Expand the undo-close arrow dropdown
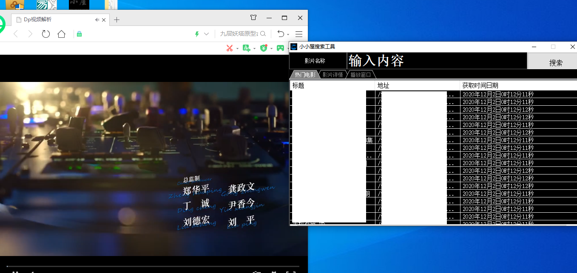 click(x=288, y=34)
